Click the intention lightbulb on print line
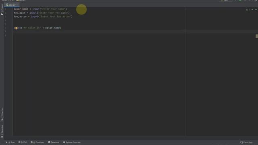 coord(16,28)
